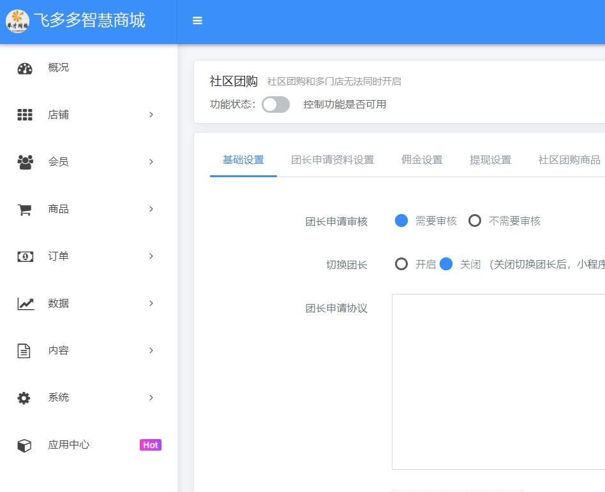
Task: Click the 数据 line chart icon
Action: click(26, 304)
